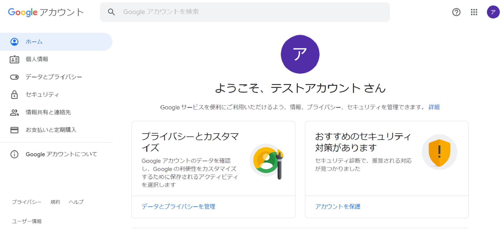Open データとプライバシー in the sidebar
Screen dimensions: 504x229
[x=54, y=77]
